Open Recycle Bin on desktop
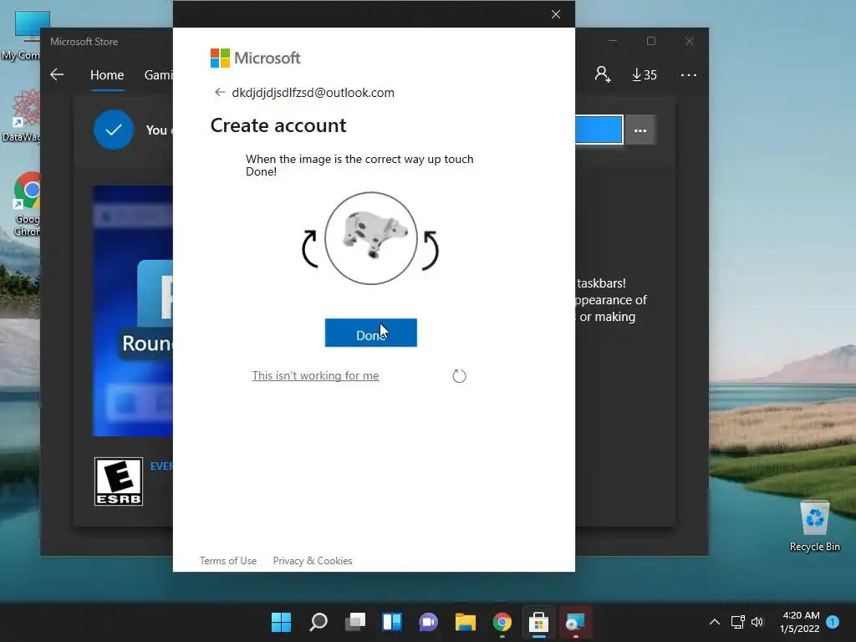 click(814, 526)
